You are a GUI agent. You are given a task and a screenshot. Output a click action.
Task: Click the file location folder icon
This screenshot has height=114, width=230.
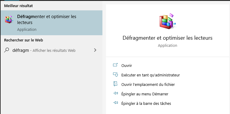click(115, 84)
